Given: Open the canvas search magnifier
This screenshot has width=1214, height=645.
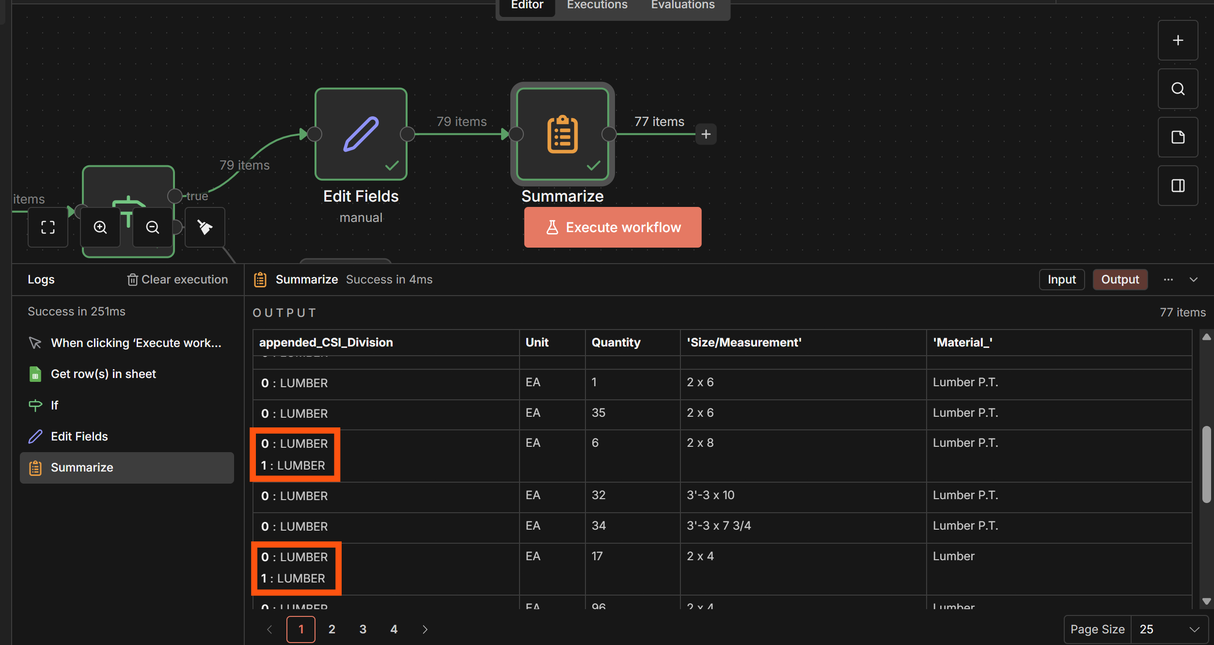Looking at the screenshot, I should coord(1178,89).
